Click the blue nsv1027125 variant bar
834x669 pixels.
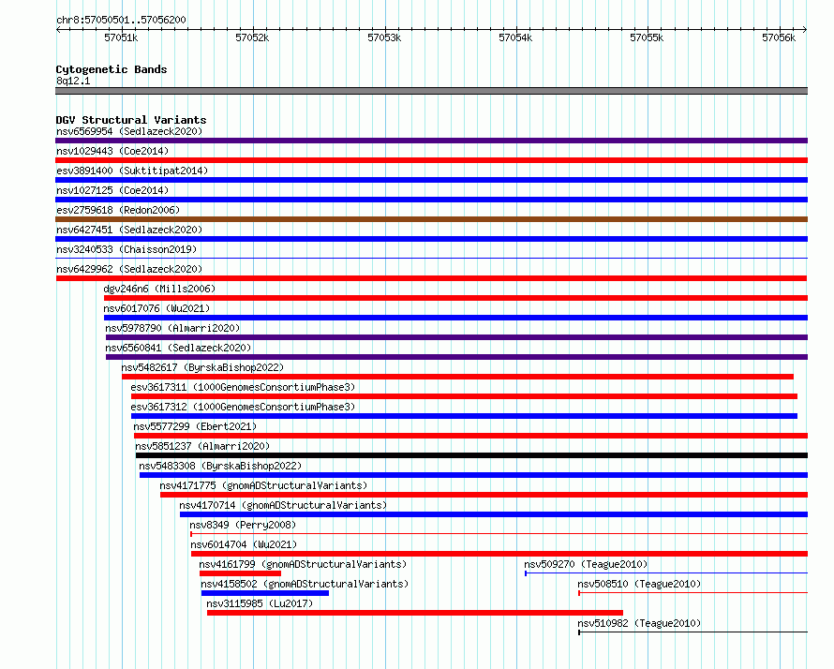click(431, 200)
